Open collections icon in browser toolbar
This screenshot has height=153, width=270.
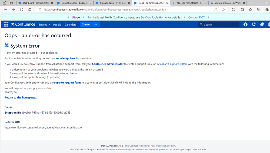pyautogui.click(x=259, y=10)
